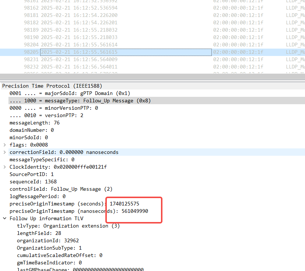
Task: Click source address in packet 98205 row
Action: pyautogui.click(x=238, y=52)
